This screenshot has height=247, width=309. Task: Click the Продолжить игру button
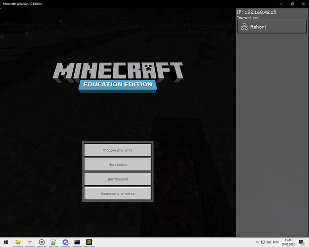click(118, 150)
